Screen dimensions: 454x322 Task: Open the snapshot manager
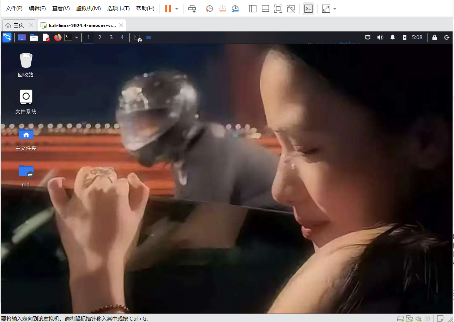coord(235,8)
